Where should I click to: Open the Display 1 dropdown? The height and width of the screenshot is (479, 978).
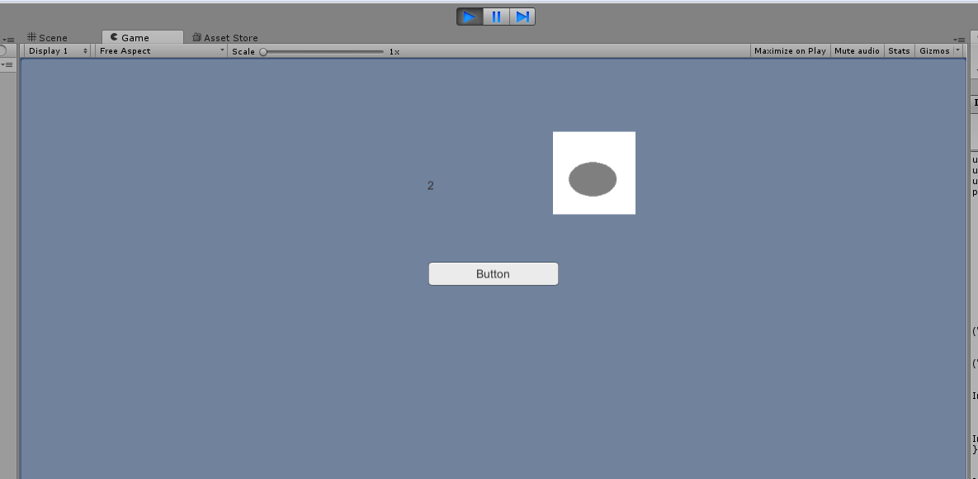(58, 51)
